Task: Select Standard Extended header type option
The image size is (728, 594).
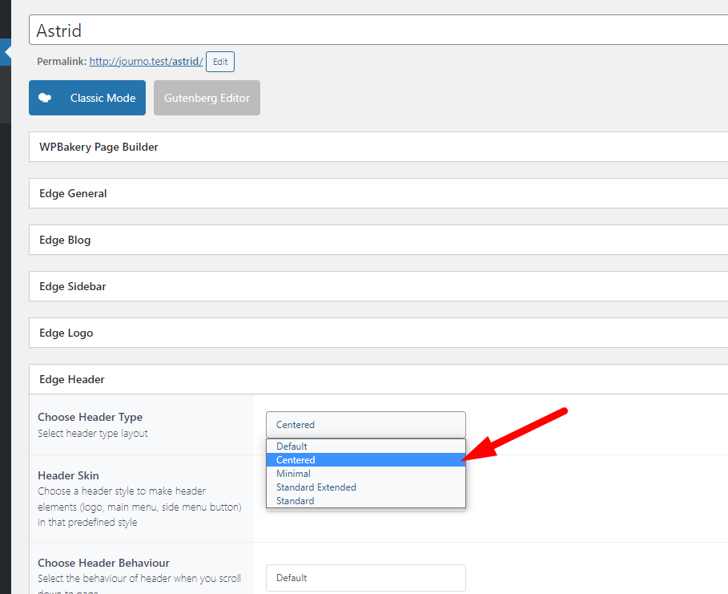Action: (x=366, y=487)
